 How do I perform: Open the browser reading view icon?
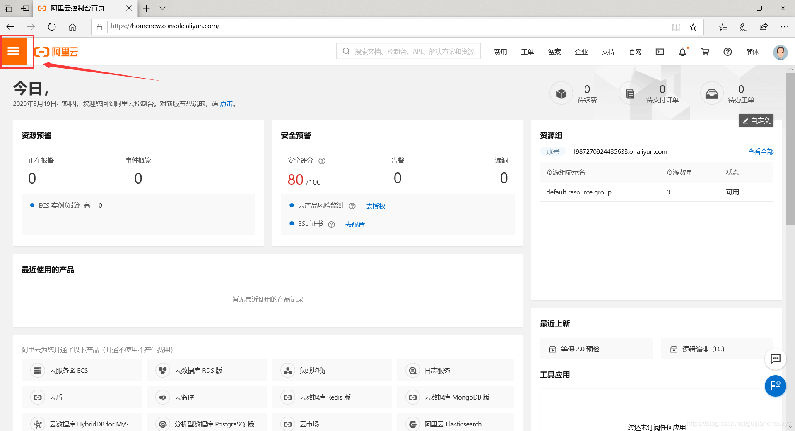676,27
